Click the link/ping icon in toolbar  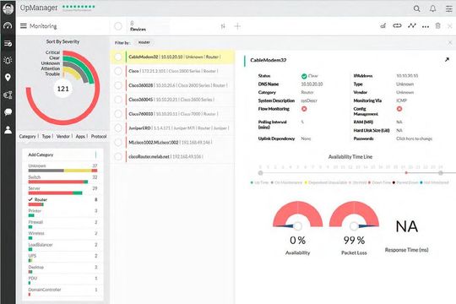[397, 25]
